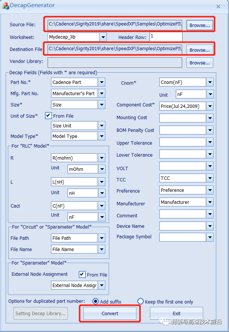Open the Cact nF unit dropdown
This screenshot has width=229, height=332.
(x=102, y=217)
